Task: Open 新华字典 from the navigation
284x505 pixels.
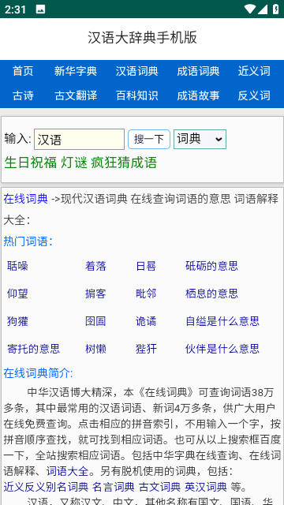Action: click(76, 71)
